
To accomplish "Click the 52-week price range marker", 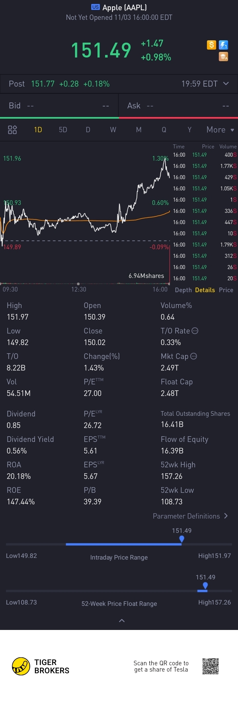I will [x=205, y=585].
